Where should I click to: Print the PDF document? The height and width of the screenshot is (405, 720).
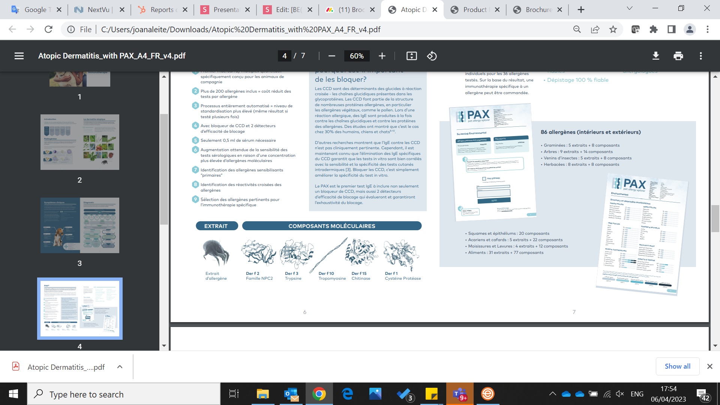tap(678, 56)
